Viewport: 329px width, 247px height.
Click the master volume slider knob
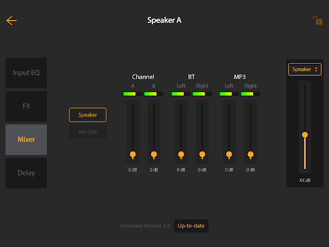coord(305,134)
